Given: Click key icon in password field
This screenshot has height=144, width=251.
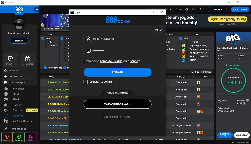Looking at the screenshot, I should pos(88,51).
